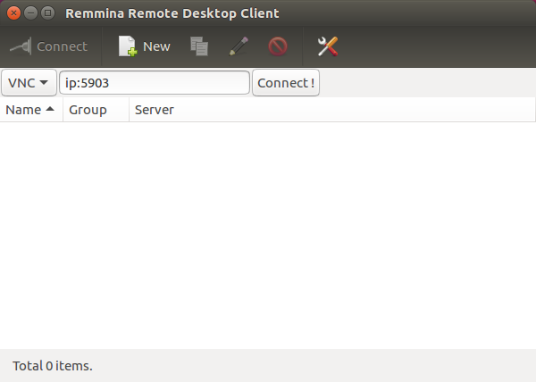Click the Connect ! quick button
Image resolution: width=536 pixels, height=382 pixels.
click(286, 83)
